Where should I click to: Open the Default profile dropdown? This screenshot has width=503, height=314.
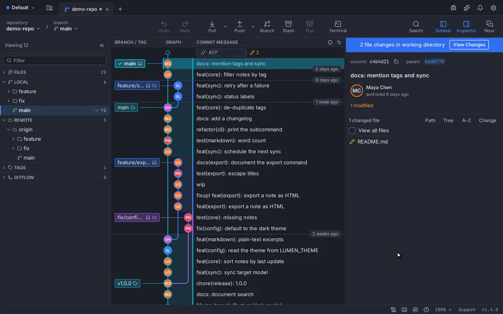point(21,8)
